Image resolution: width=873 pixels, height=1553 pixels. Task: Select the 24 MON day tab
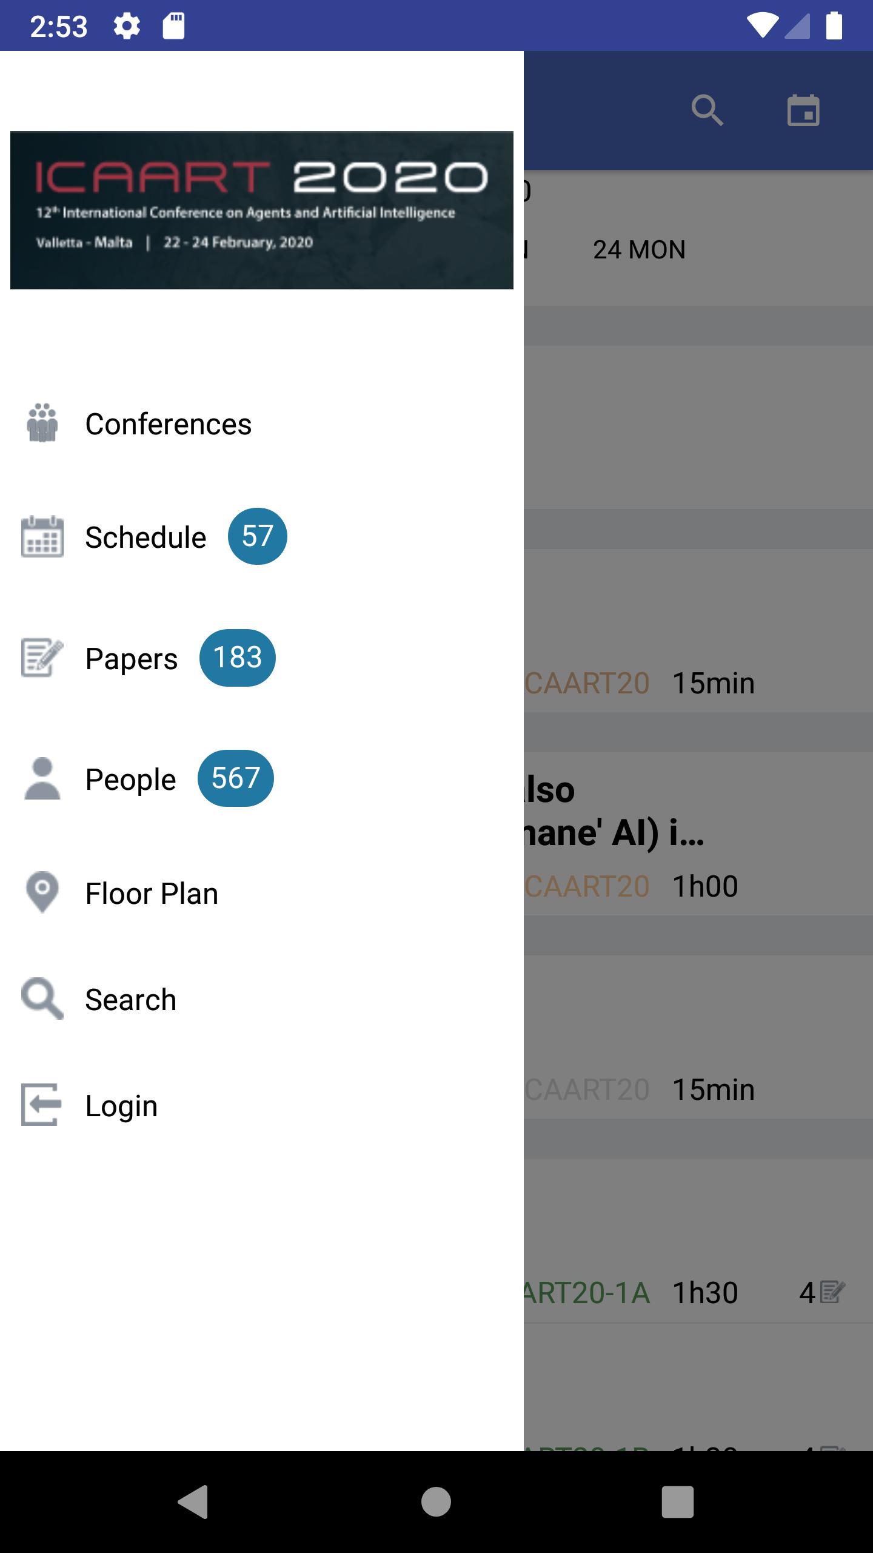[x=639, y=249]
